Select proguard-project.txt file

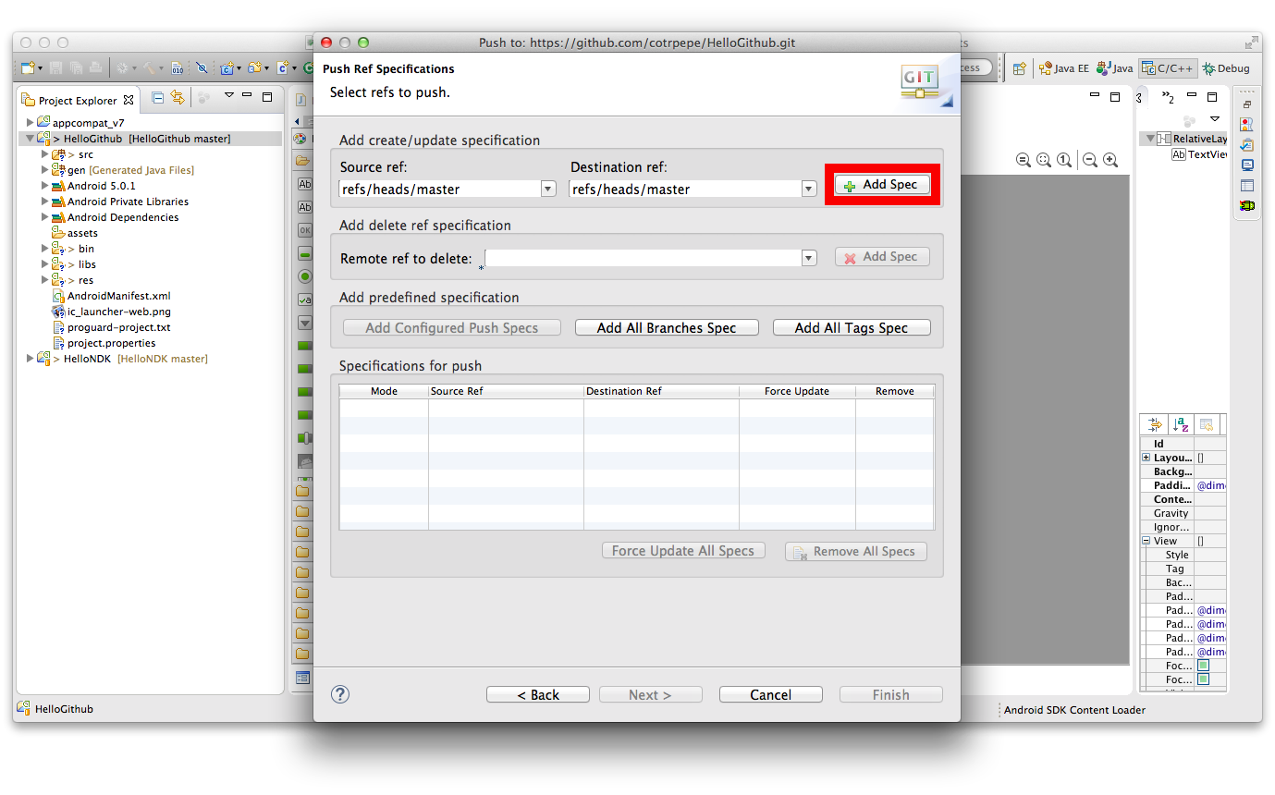111,327
